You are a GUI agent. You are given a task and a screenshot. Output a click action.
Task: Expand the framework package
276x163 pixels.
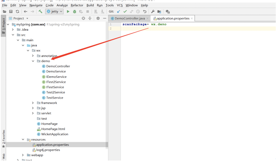point(33,103)
